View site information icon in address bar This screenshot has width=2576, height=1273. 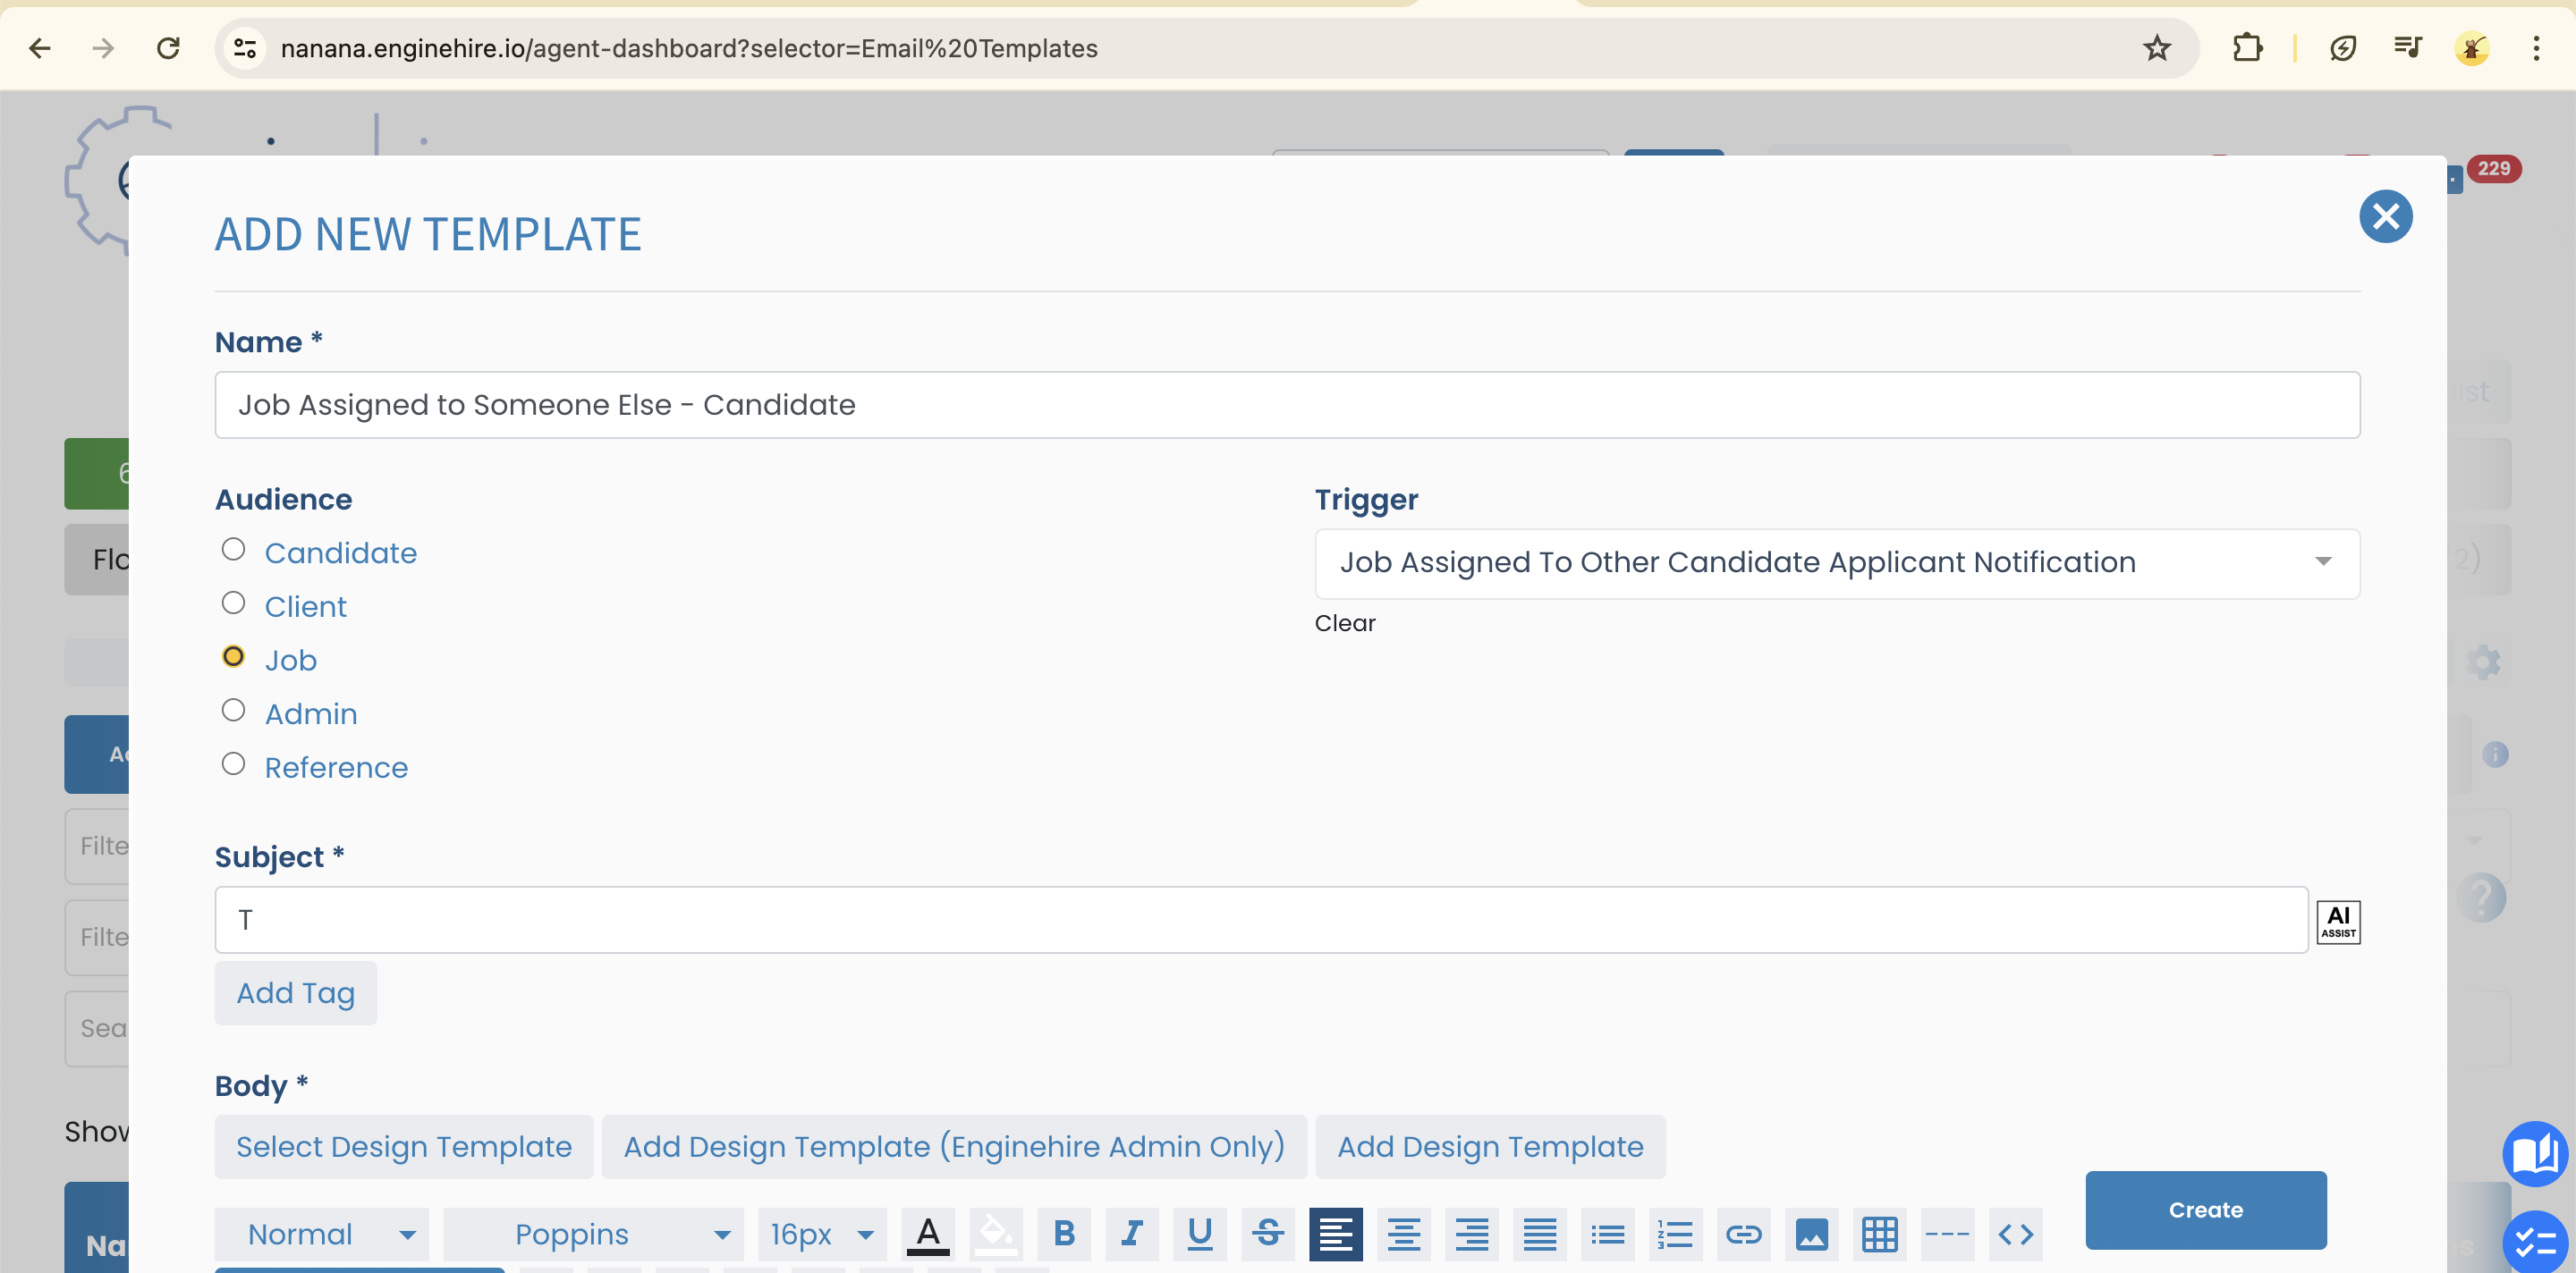pyautogui.click(x=245, y=48)
